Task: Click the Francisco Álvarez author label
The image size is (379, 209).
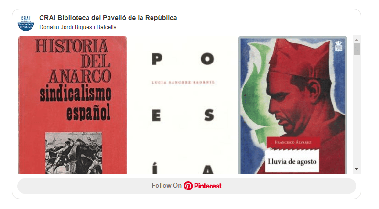Action: coord(293,142)
